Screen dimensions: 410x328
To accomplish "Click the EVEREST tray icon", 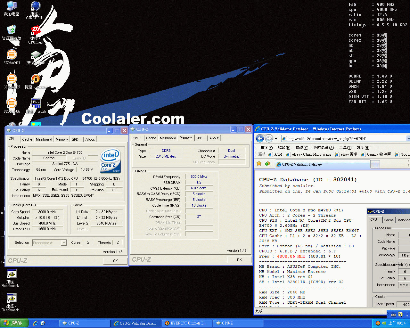I will pyautogui.click(x=378, y=323).
